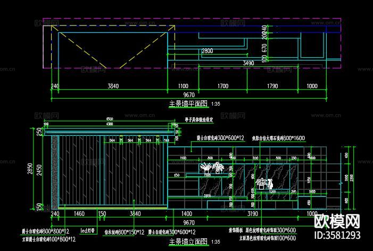The width and height of the screenshot is (373, 251).
Task: Select the 立面黑色纹理玻化砖饰面100*600 annotation
Action: tap(268, 238)
